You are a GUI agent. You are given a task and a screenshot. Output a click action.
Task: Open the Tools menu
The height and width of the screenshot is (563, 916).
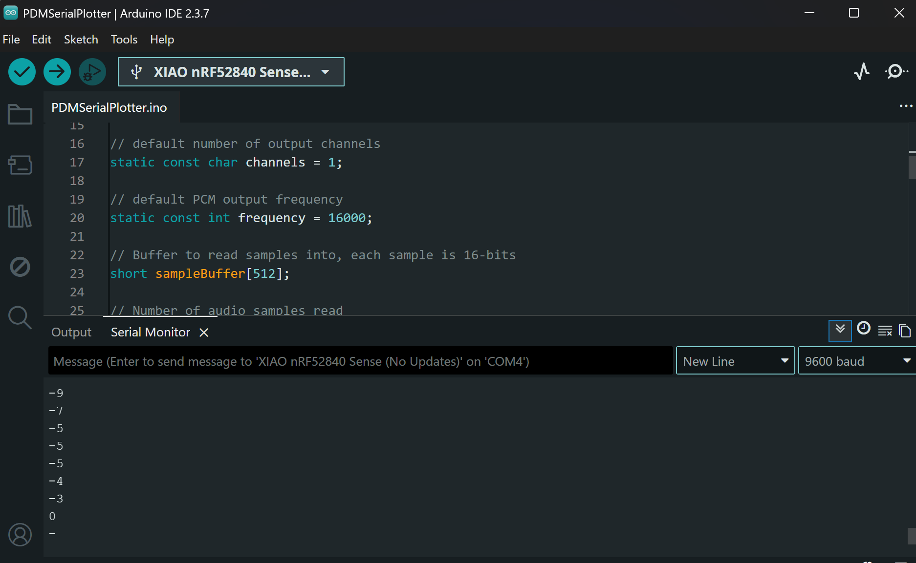pos(124,40)
